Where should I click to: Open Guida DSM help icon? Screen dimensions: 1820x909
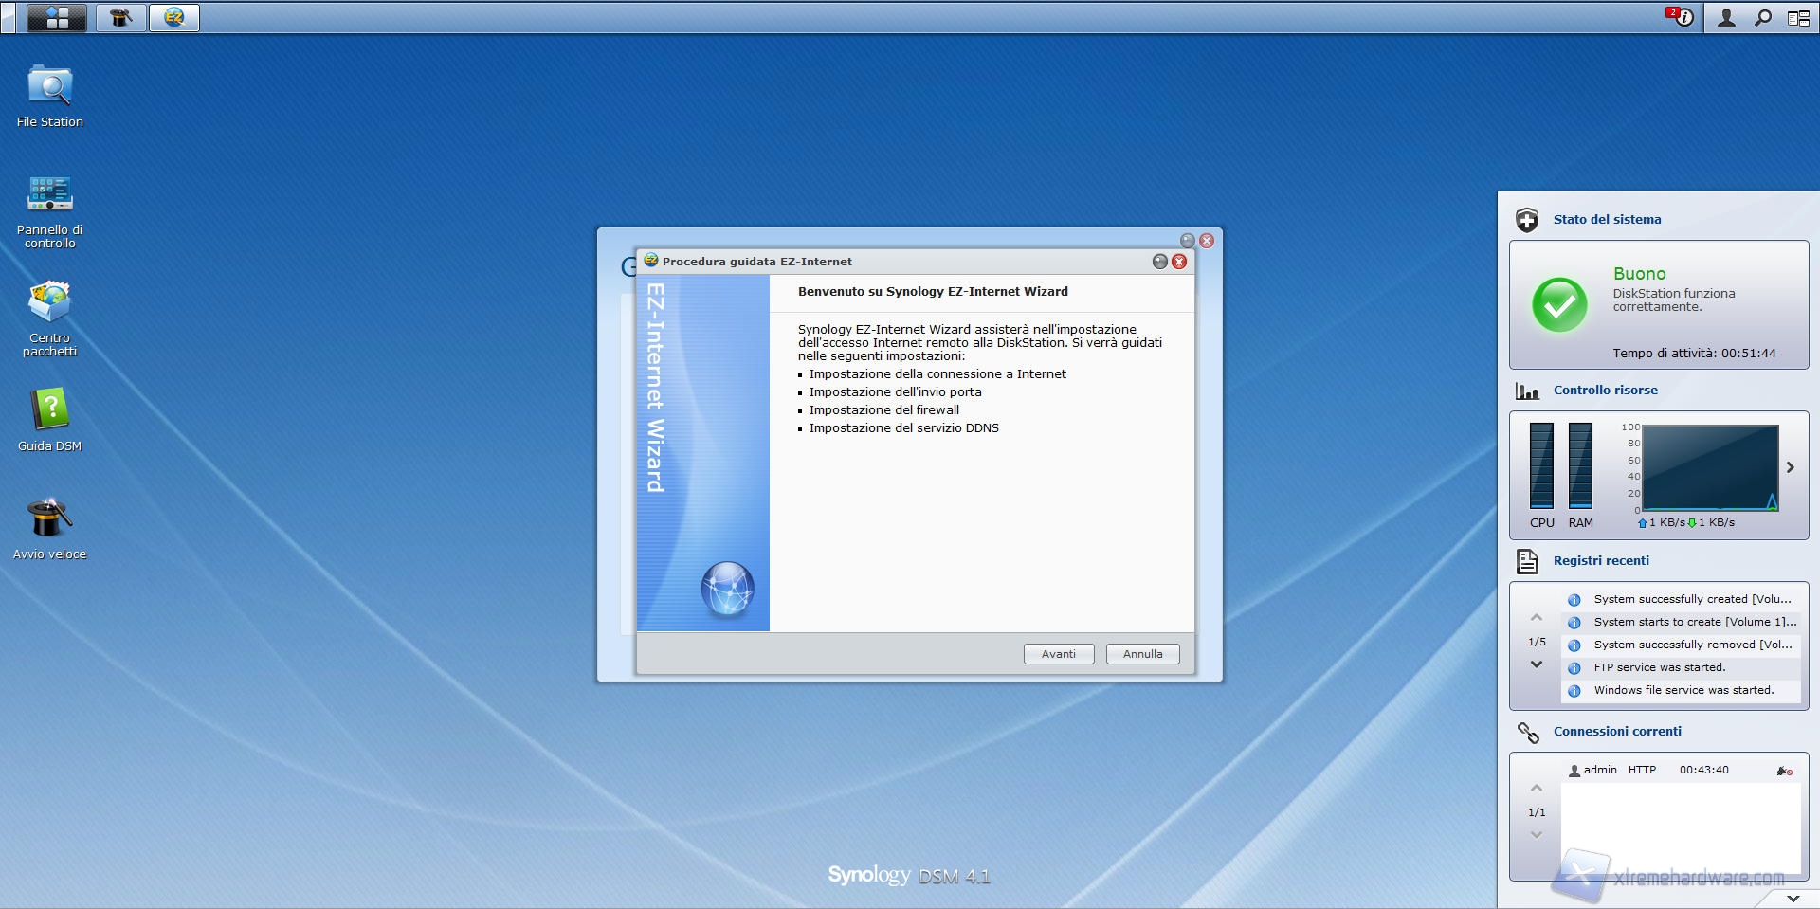pos(49,411)
